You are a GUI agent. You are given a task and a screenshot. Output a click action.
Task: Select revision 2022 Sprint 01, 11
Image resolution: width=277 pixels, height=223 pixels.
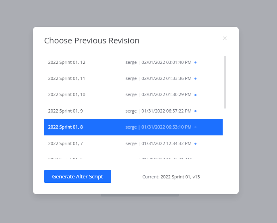(x=67, y=78)
